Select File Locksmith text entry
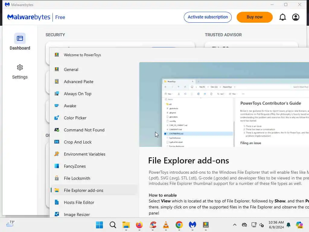 tap(77, 178)
